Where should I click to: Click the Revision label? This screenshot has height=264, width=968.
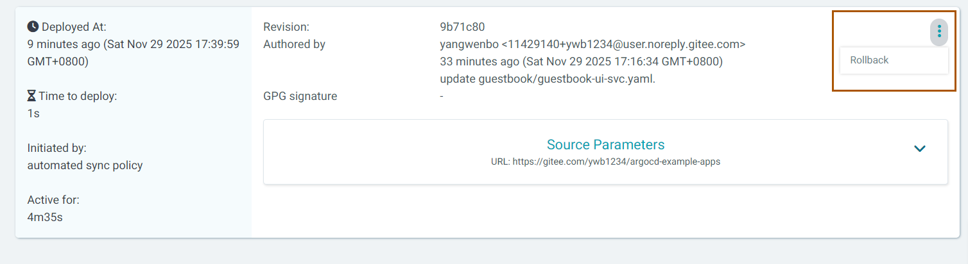coord(286,27)
